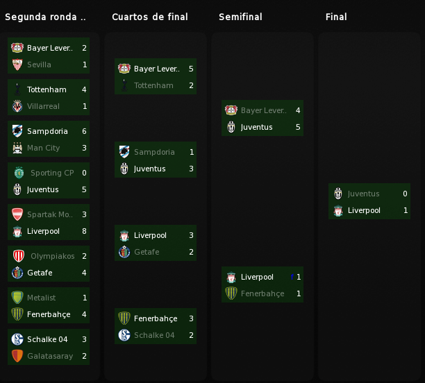Open Tottenham name in quarter-final match
Image resolution: width=425 pixels, height=383 pixels.
[153, 85]
